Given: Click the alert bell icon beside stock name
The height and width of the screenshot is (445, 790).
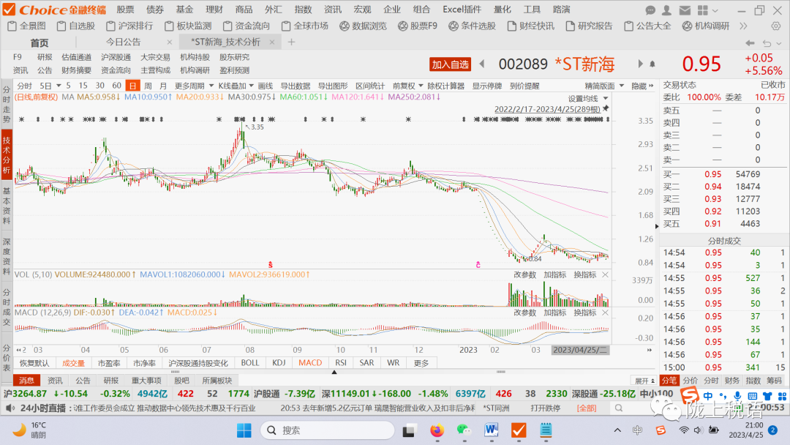Looking at the screenshot, I should coord(652,64).
